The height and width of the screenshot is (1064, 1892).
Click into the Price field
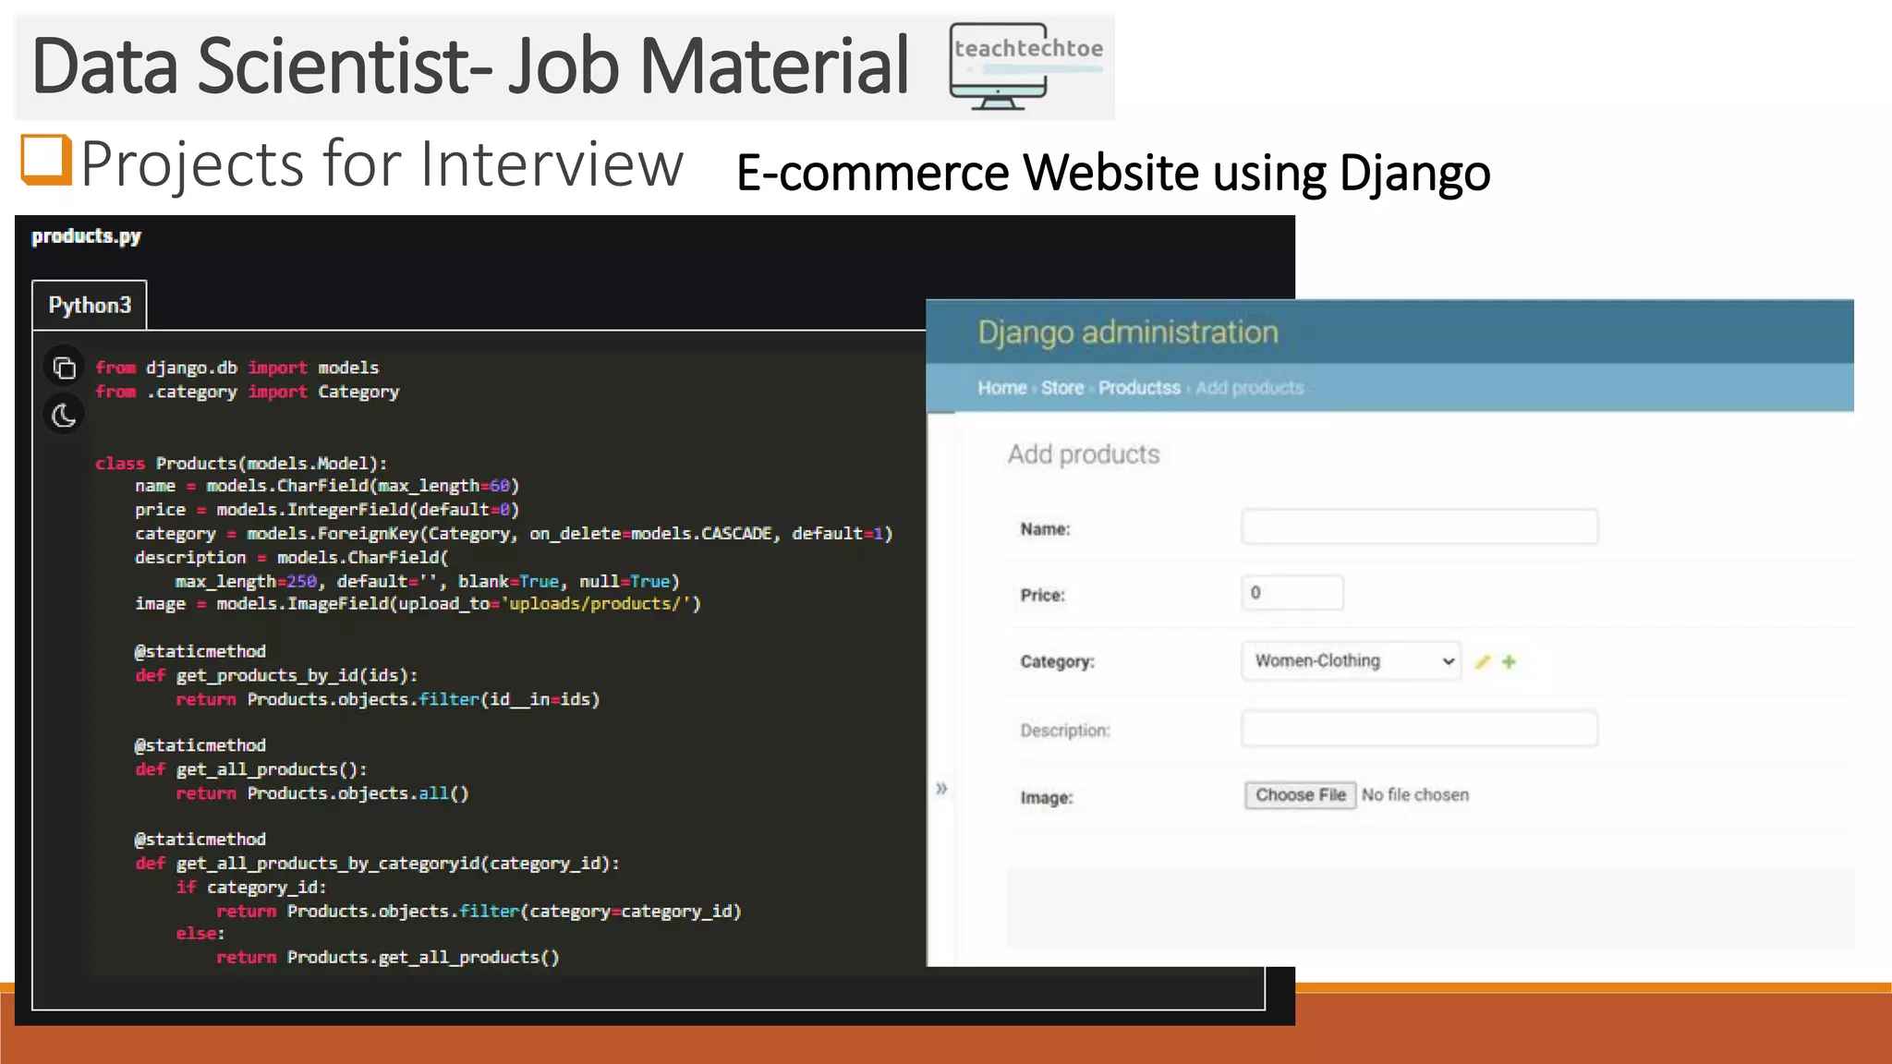tap(1292, 593)
